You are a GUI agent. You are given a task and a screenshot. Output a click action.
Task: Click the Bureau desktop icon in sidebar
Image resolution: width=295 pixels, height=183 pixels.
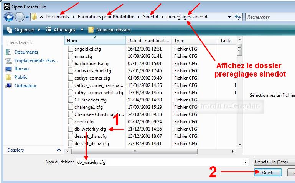[8, 69]
